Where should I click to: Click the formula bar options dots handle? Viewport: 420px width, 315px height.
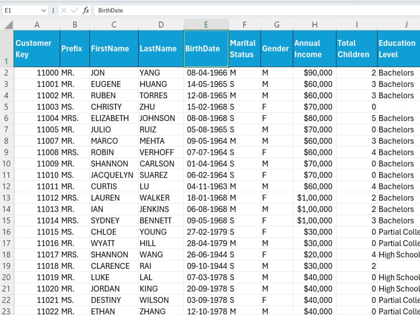coord(53,10)
